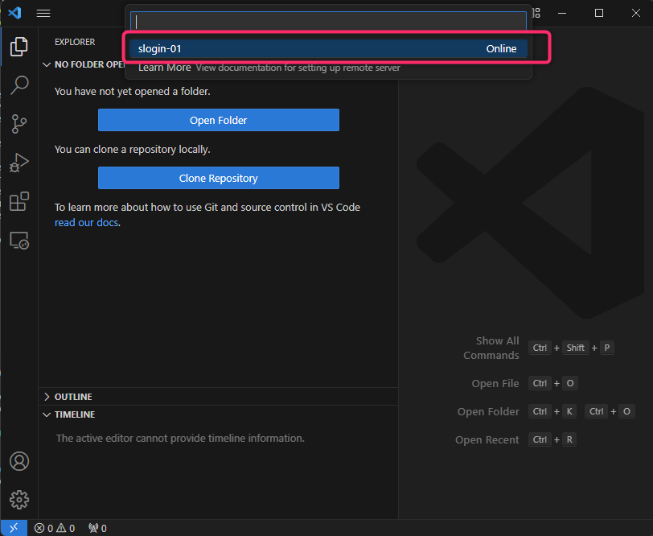Maximize the VS Code window
The width and height of the screenshot is (653, 536).
pyautogui.click(x=599, y=14)
